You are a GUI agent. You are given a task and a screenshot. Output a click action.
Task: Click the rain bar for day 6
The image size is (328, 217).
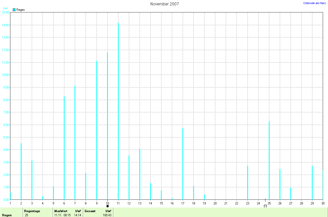pos(64,147)
